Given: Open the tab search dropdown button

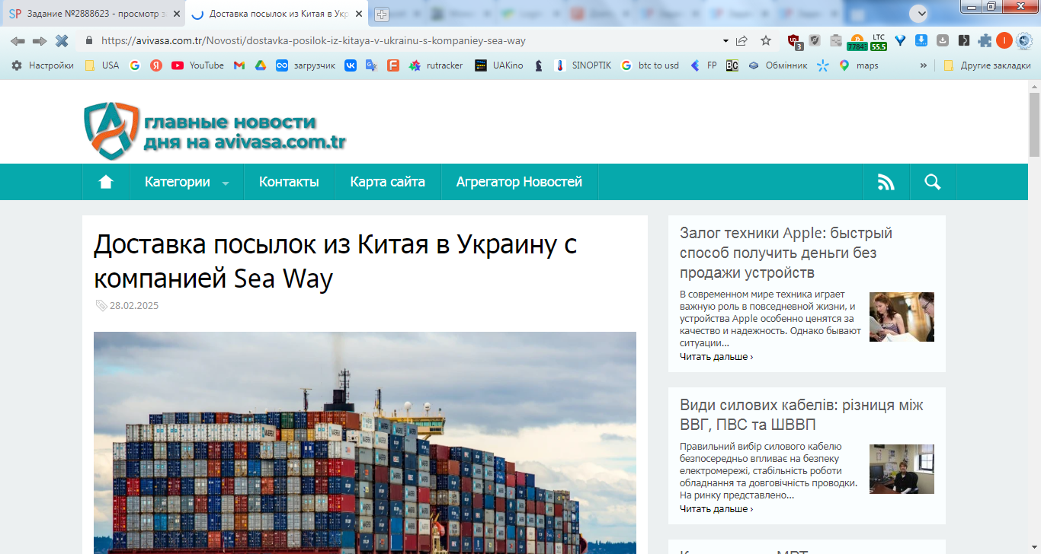Looking at the screenshot, I should (918, 13).
